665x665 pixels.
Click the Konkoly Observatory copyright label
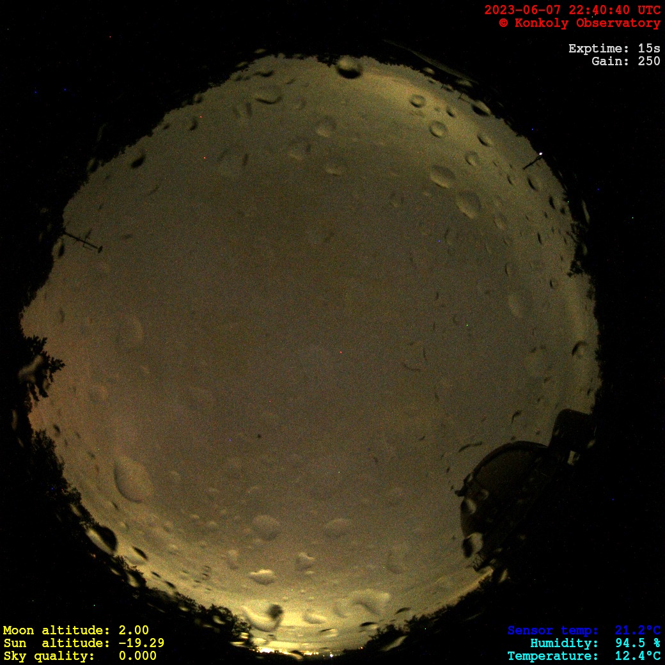(579, 23)
